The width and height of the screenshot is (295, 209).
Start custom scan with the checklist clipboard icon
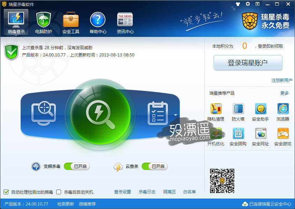[158, 113]
